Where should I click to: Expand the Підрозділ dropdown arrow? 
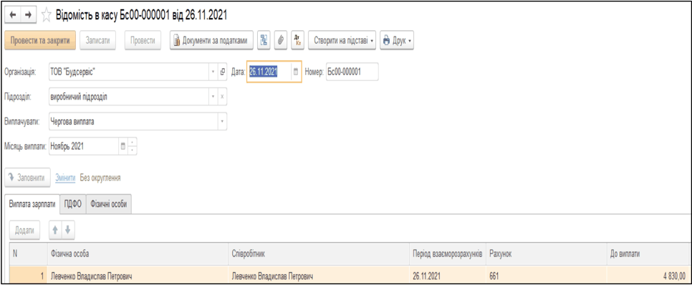[x=213, y=97]
